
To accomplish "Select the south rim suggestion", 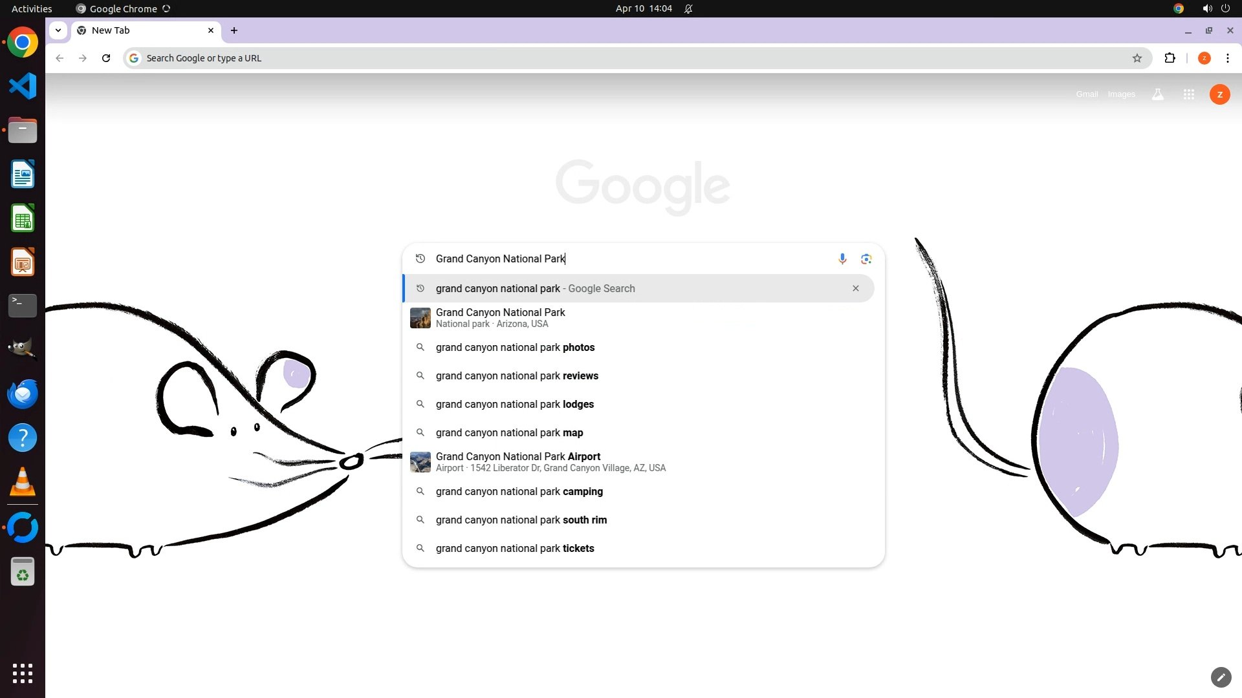I will 521,520.
